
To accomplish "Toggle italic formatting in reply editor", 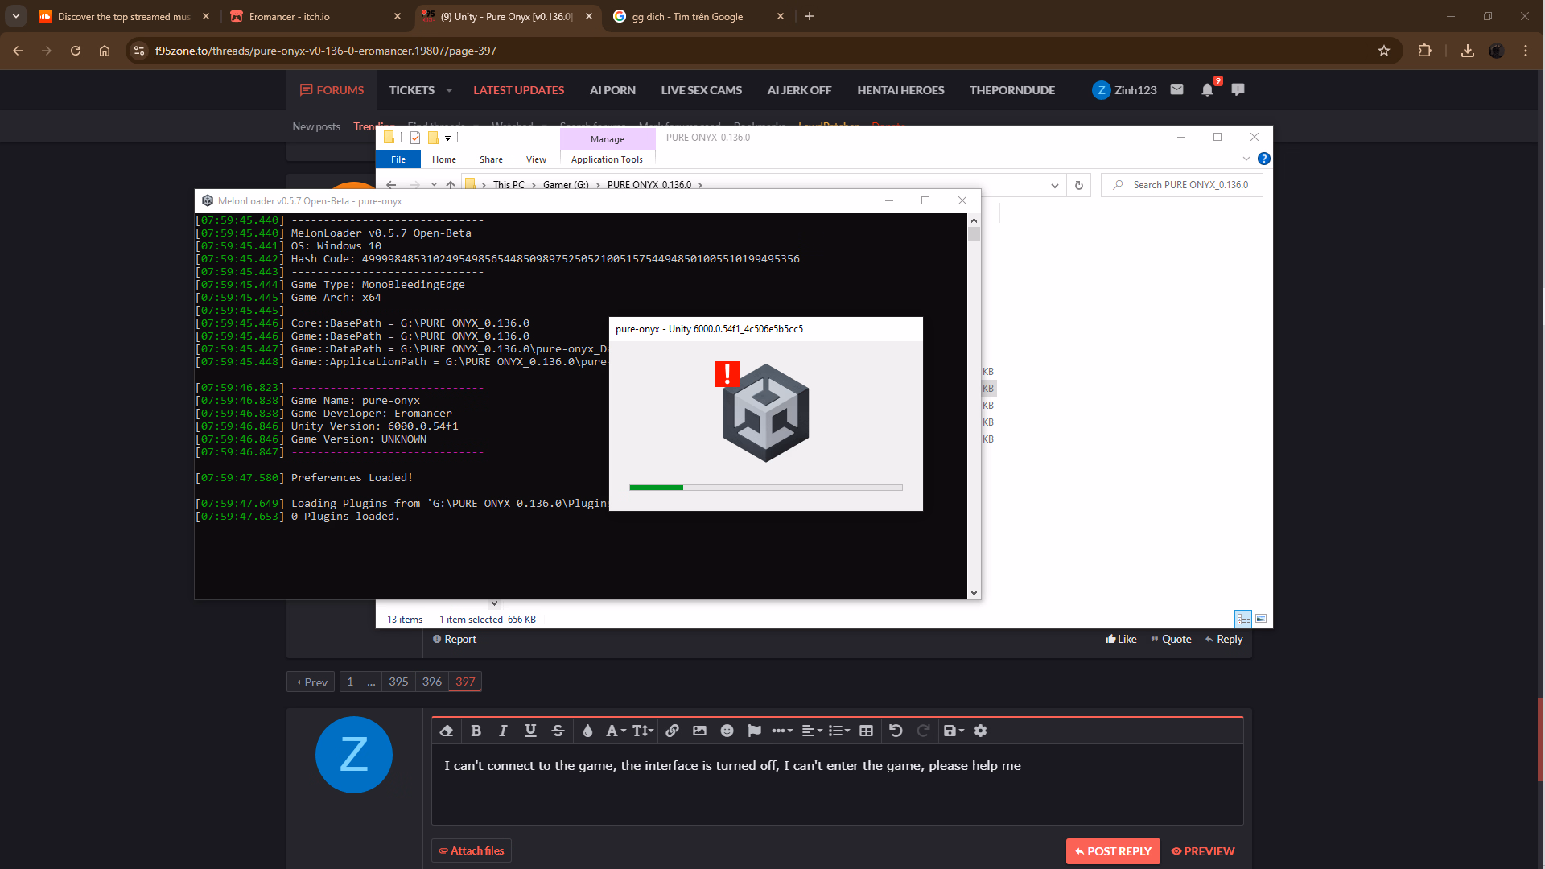I will 503,731.
